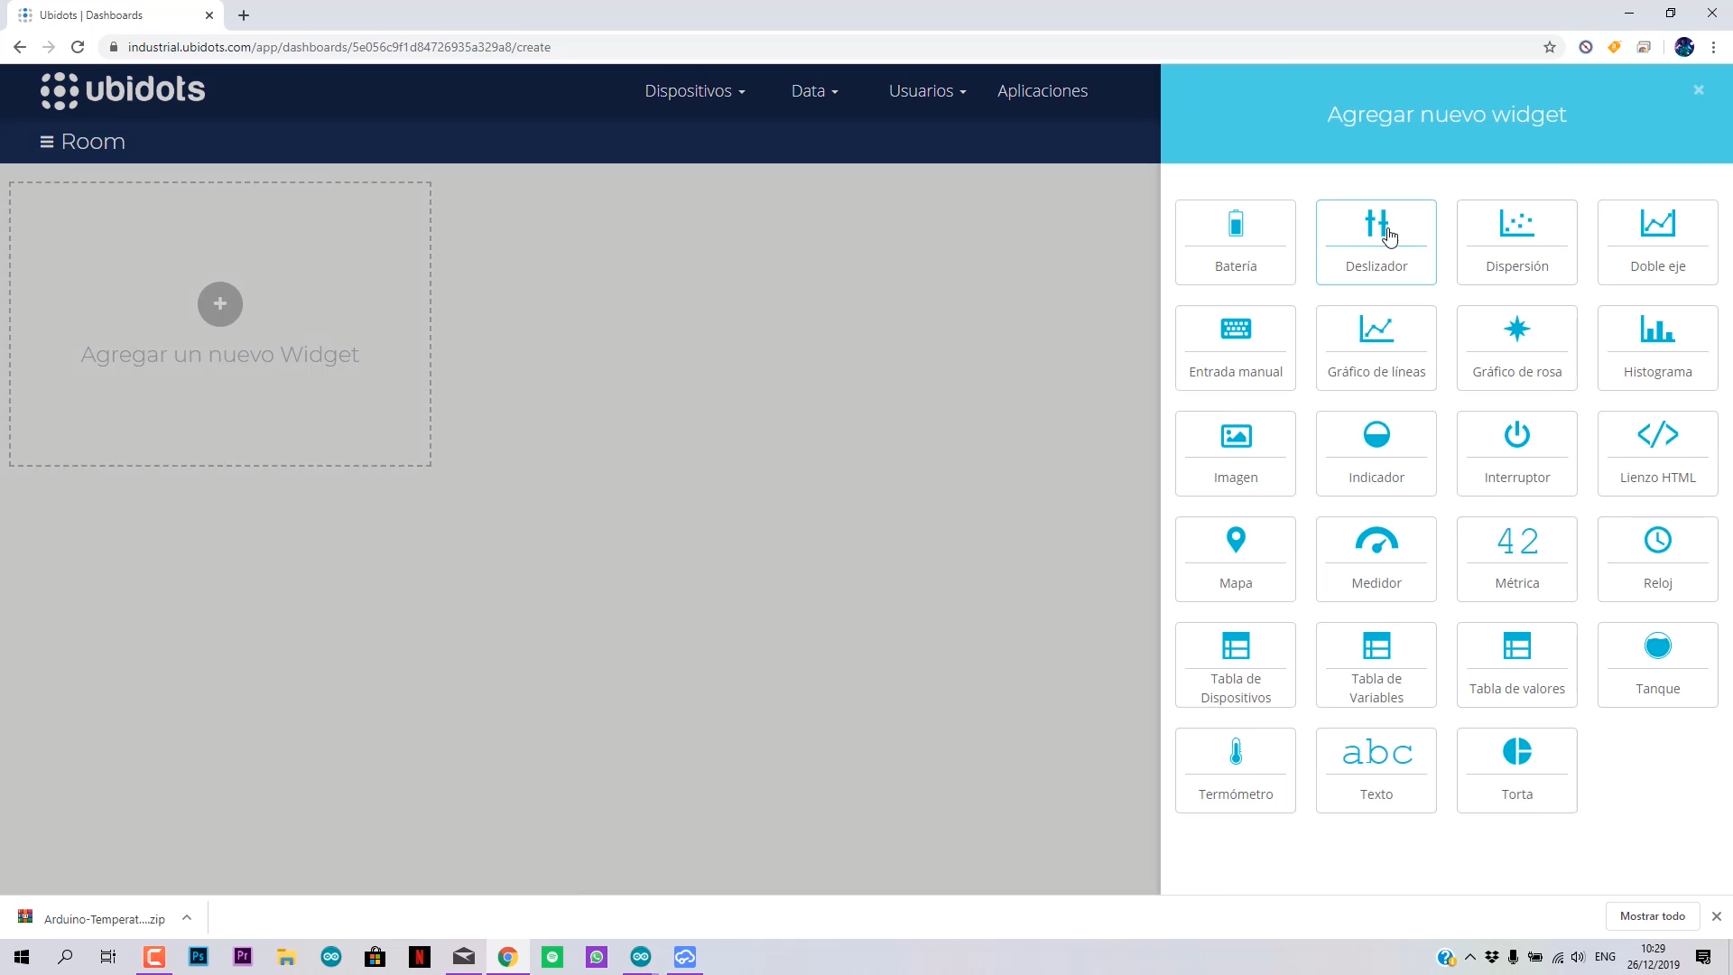
Task: Select the Batería widget
Action: 1235,242
